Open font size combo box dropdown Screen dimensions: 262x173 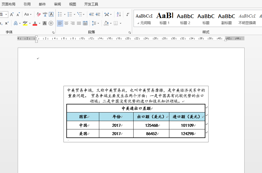point(6,15)
